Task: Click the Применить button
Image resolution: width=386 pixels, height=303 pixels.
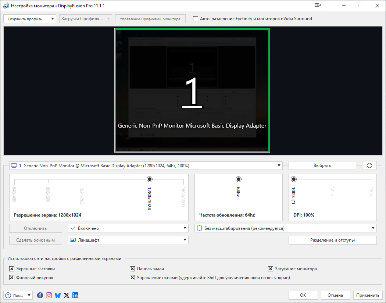Action: [x=368, y=295]
